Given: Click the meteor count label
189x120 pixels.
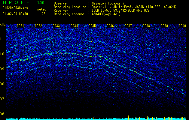Looking at the screenshot, I should pyautogui.click(x=43, y=9).
